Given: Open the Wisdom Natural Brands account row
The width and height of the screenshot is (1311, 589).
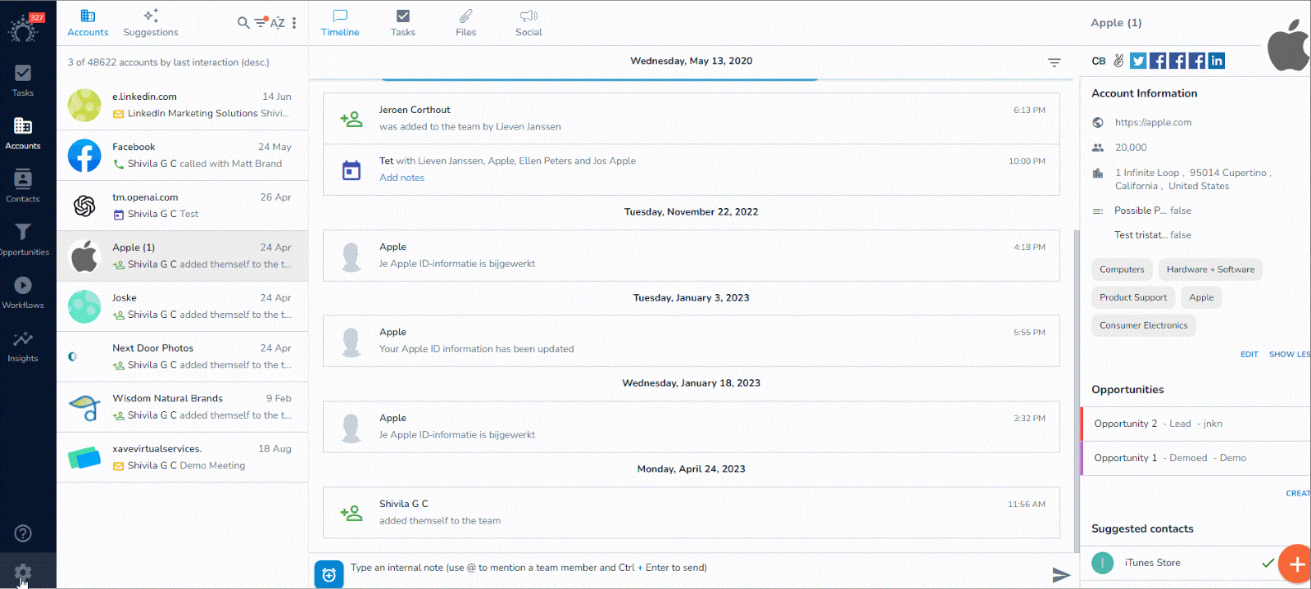Looking at the screenshot, I should [x=183, y=407].
